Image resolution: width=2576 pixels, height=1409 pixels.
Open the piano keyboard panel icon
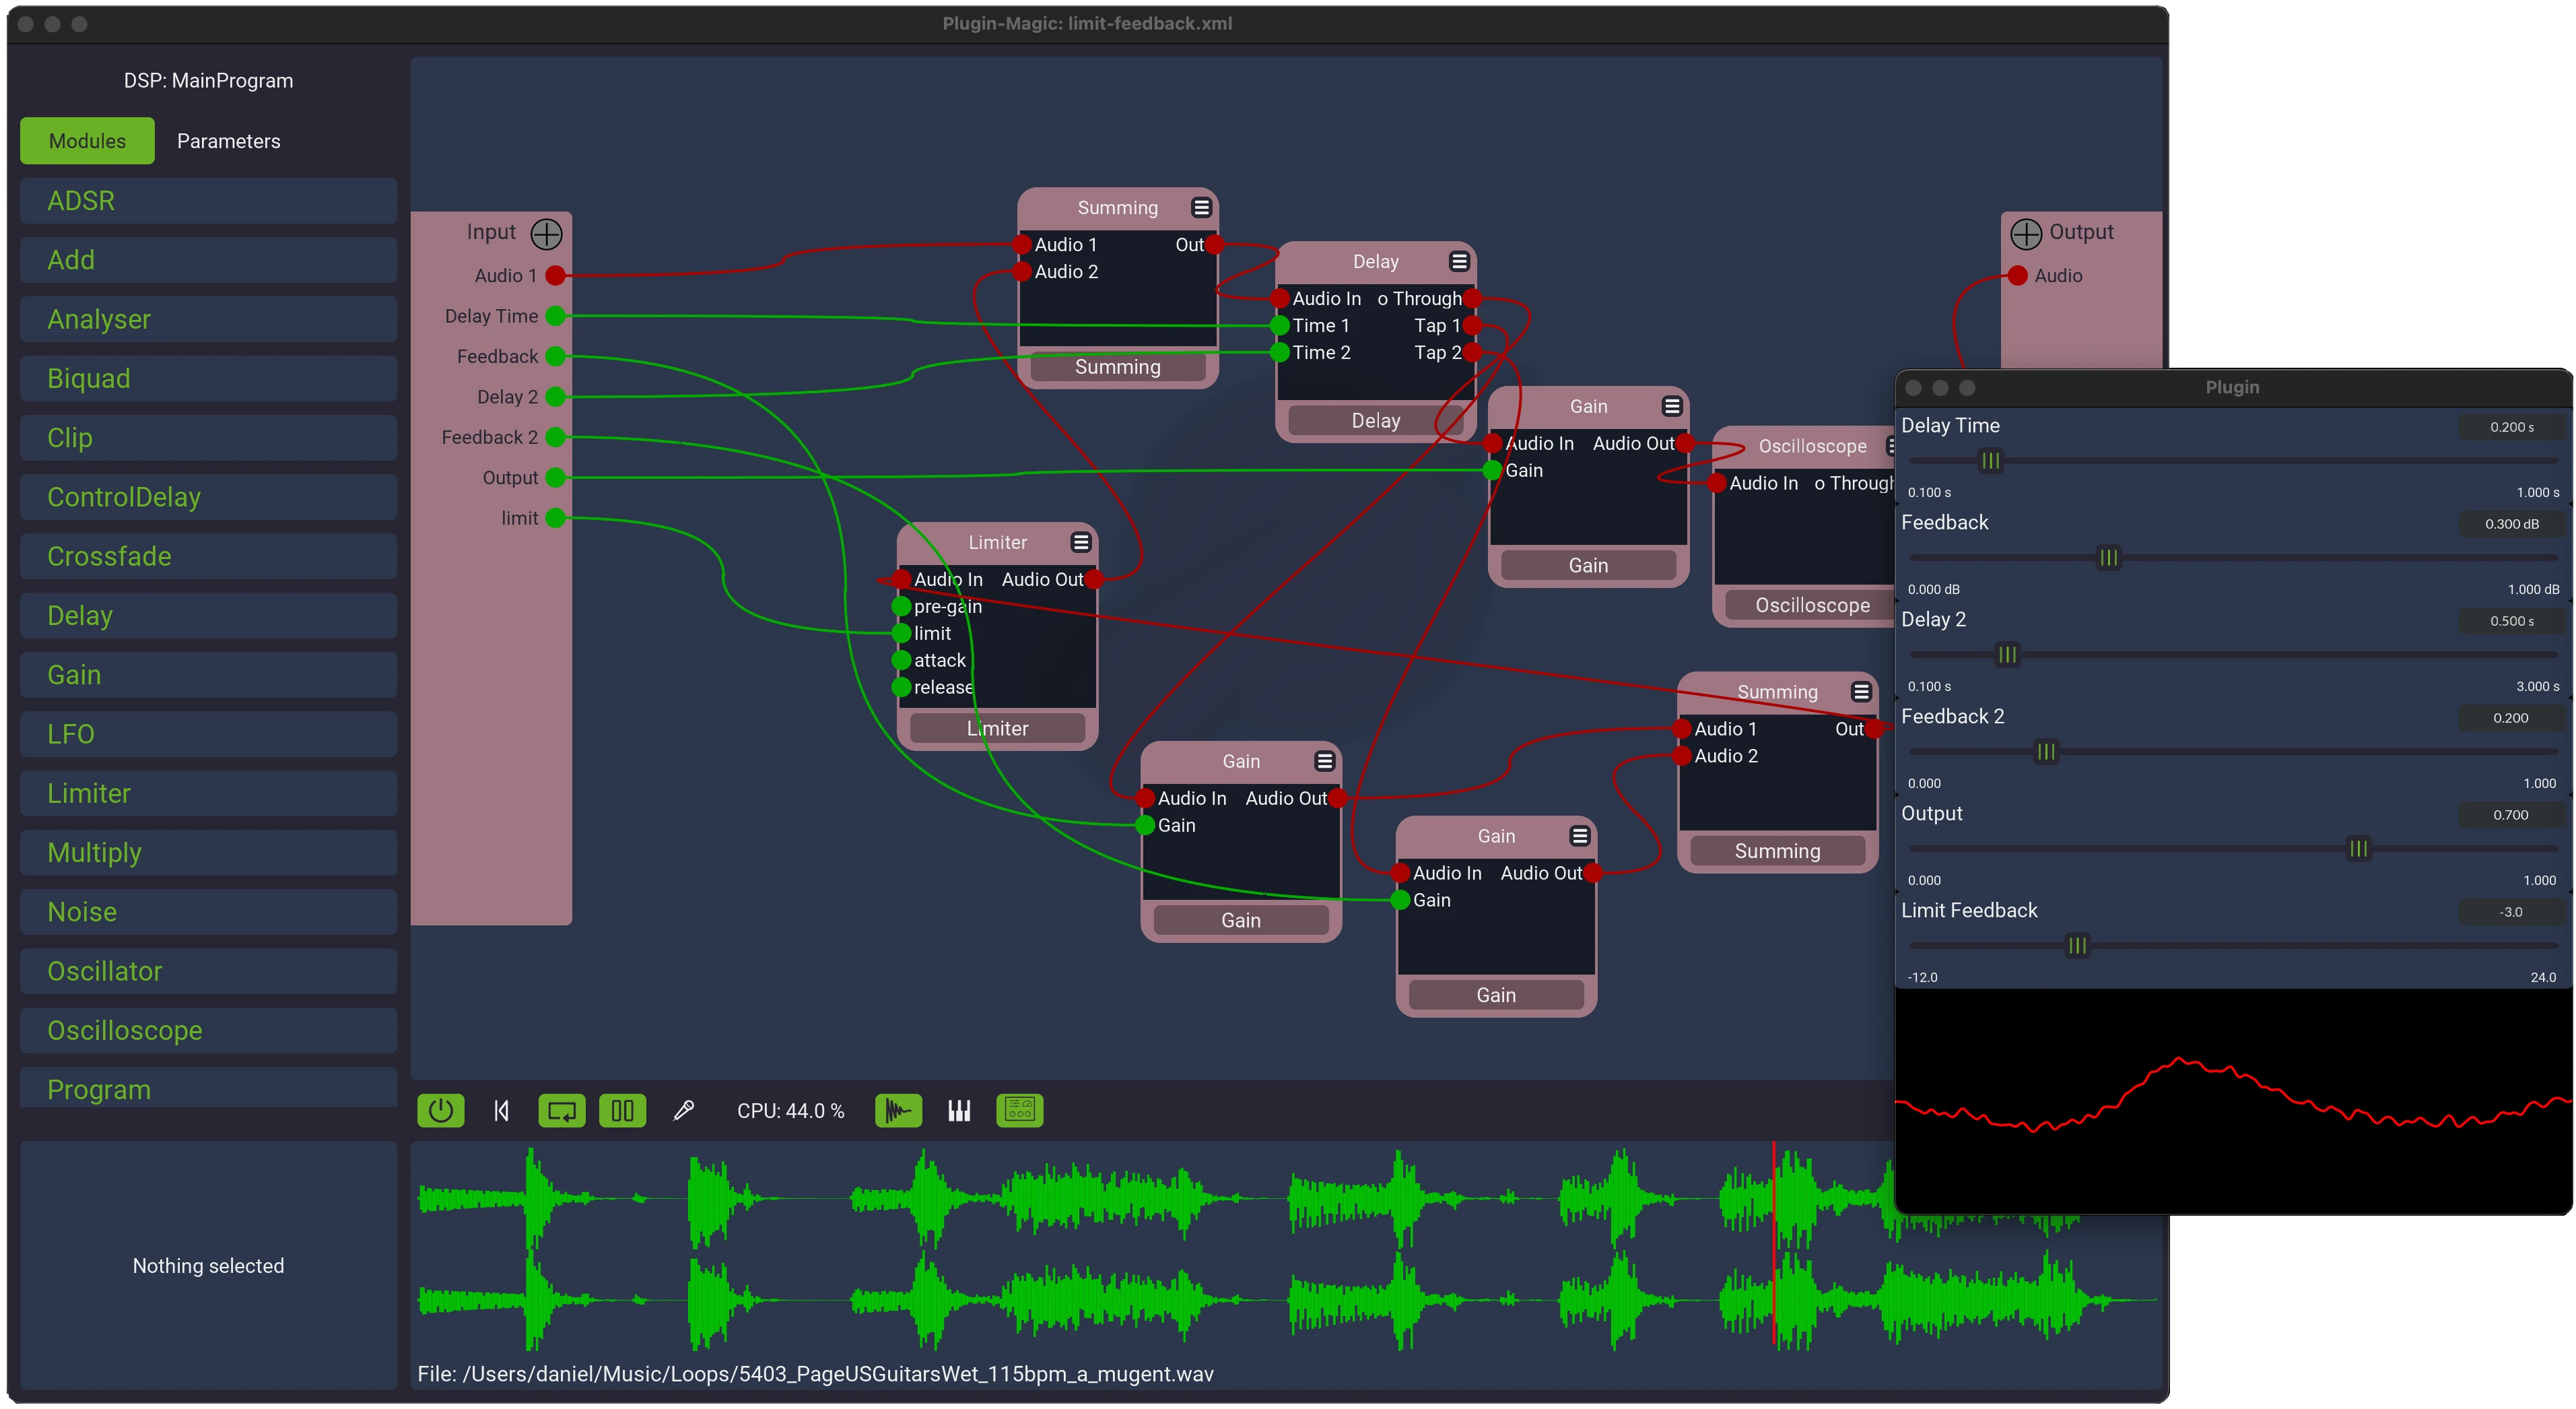pos(958,1110)
